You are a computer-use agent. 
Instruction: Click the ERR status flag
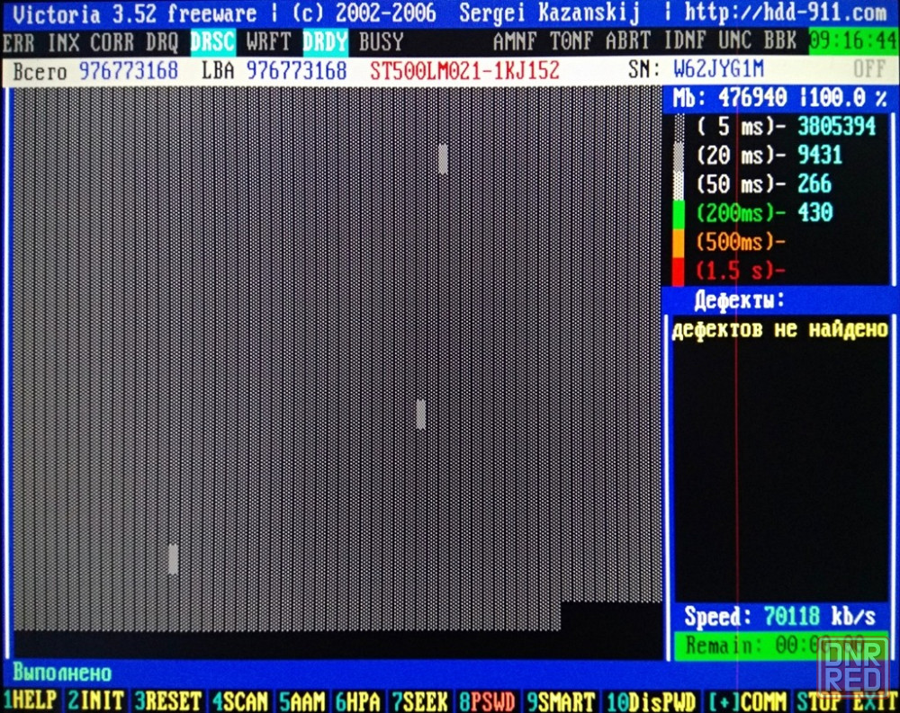pyautogui.click(x=19, y=42)
